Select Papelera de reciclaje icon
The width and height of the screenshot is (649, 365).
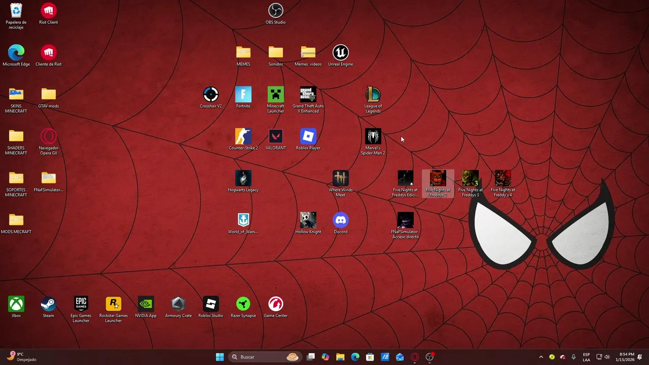(x=16, y=16)
